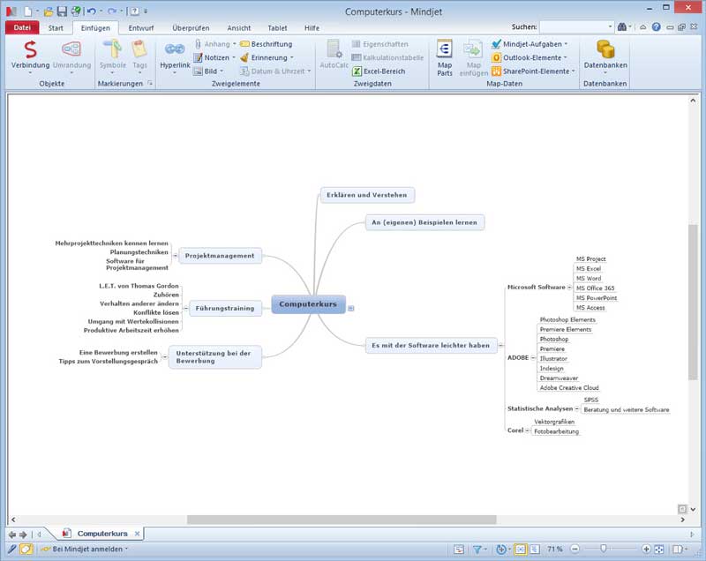706x561 pixels.
Task: Open the Datei menu
Action: coord(21,27)
